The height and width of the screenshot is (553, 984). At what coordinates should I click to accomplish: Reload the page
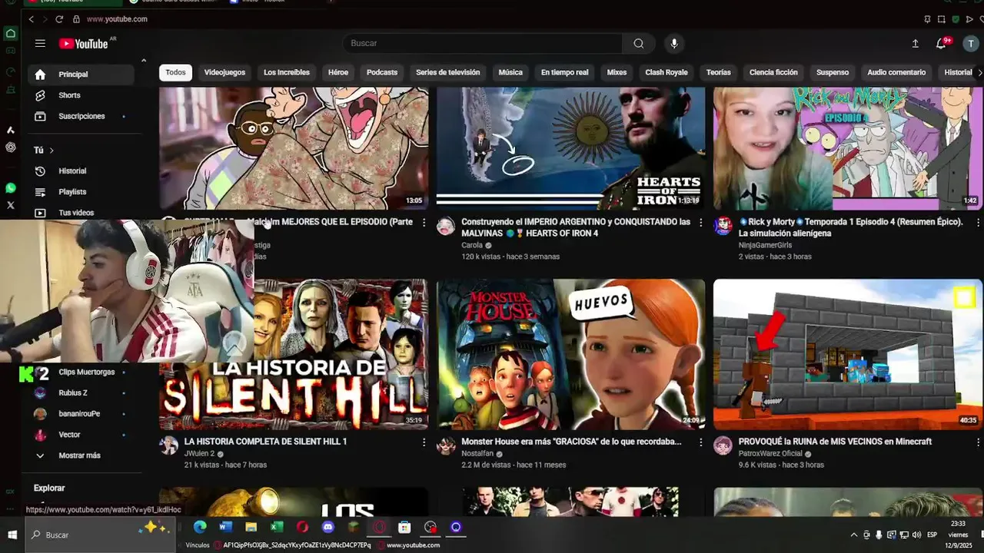coord(59,19)
